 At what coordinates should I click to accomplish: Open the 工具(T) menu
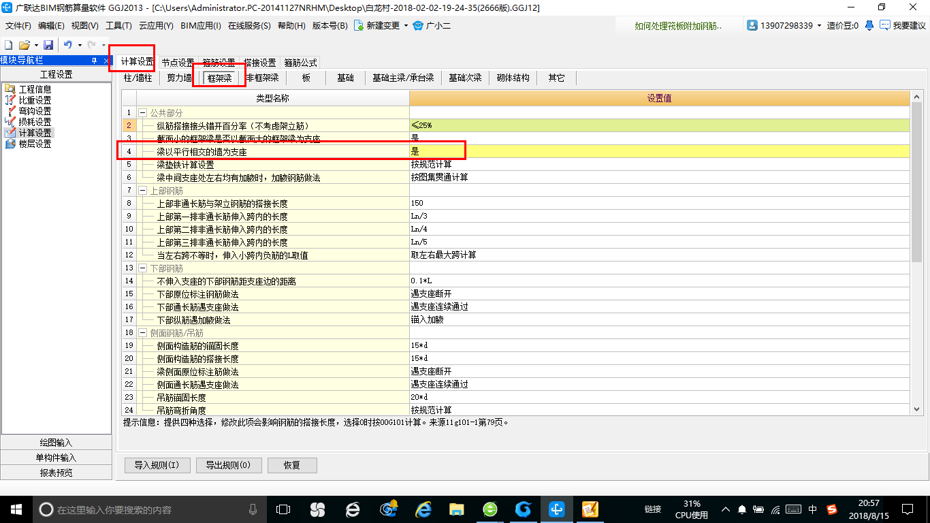click(x=118, y=26)
